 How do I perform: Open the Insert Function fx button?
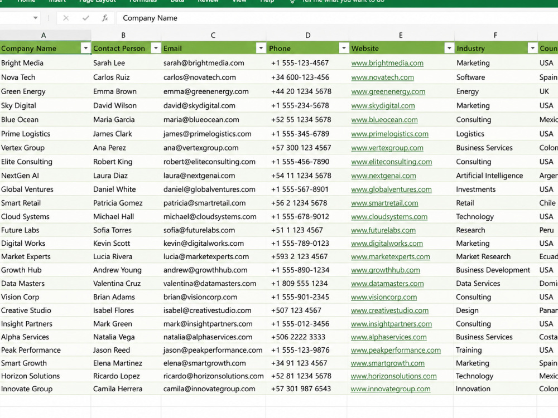click(x=105, y=18)
